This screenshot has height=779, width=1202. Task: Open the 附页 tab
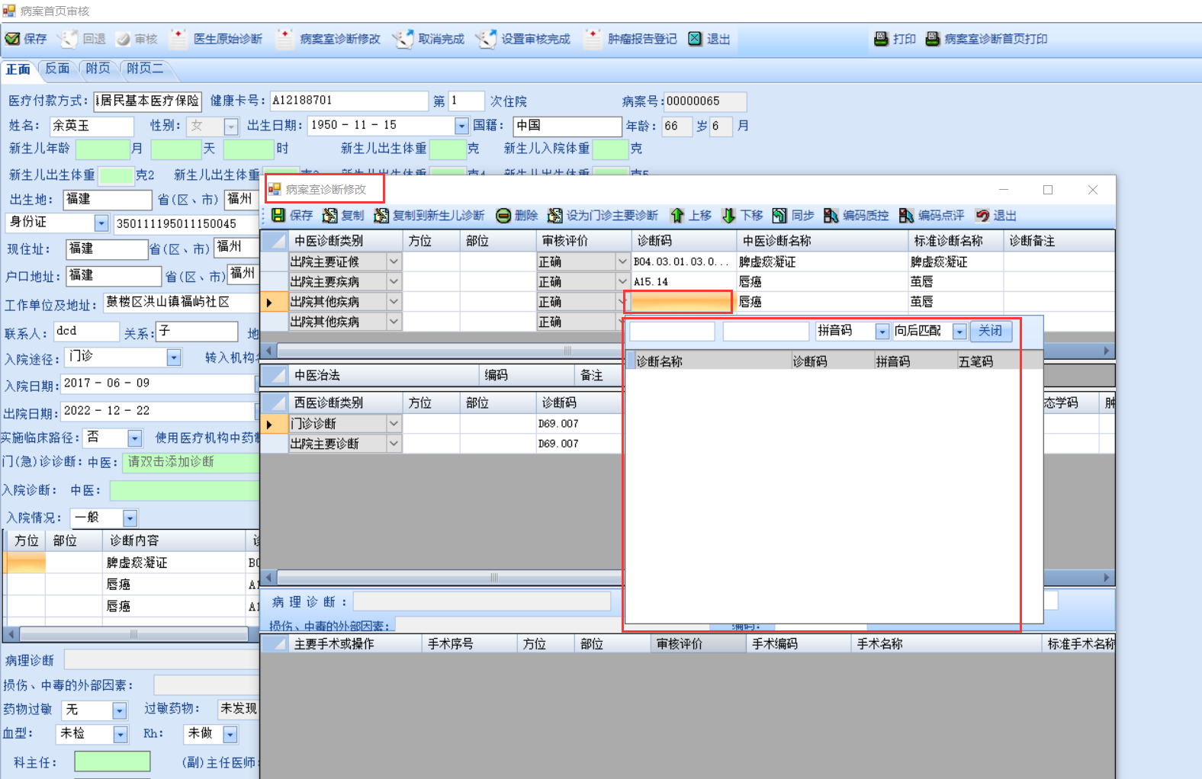point(98,69)
